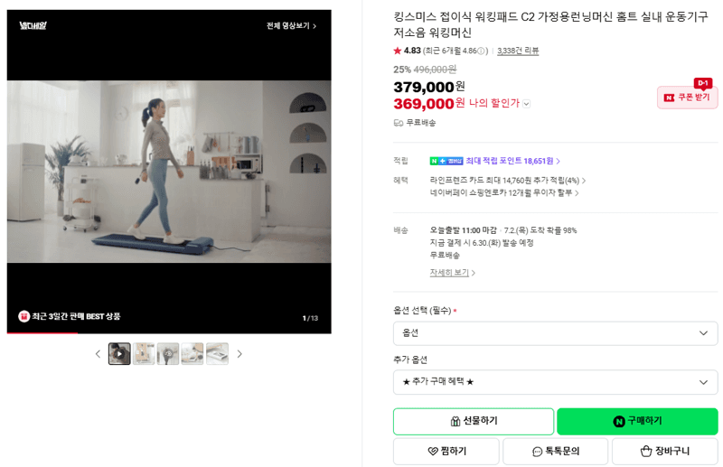The width and height of the screenshot is (723, 467).
Task: Click 찜하기 wishlist button
Action: [446, 452]
